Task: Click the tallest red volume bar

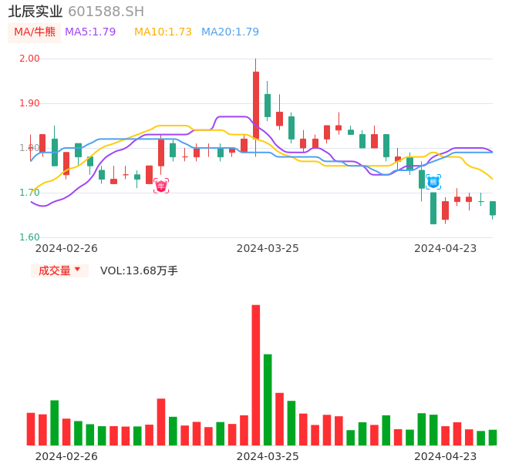Action: (x=255, y=375)
